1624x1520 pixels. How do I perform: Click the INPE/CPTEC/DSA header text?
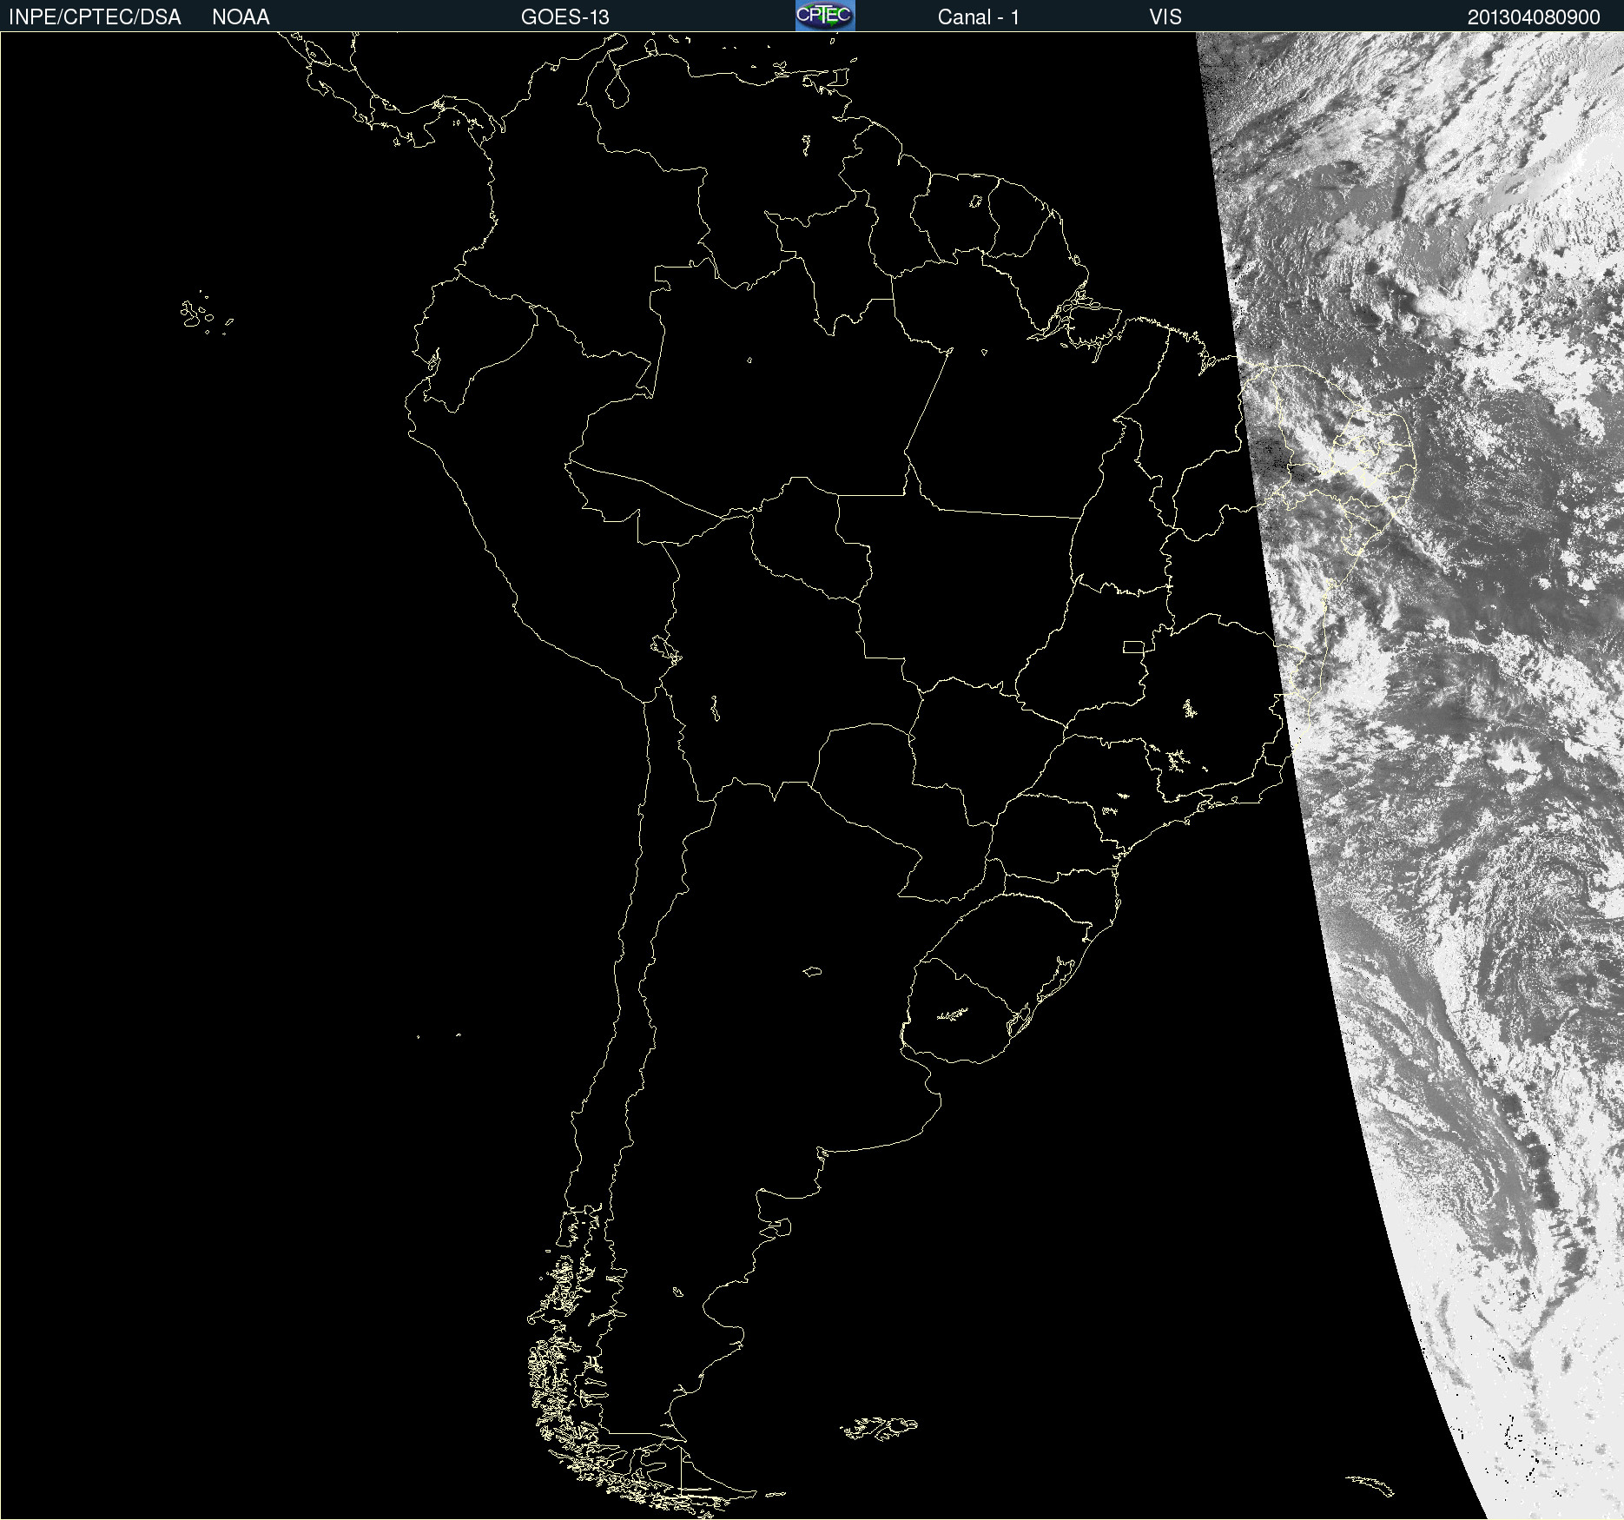[95, 17]
